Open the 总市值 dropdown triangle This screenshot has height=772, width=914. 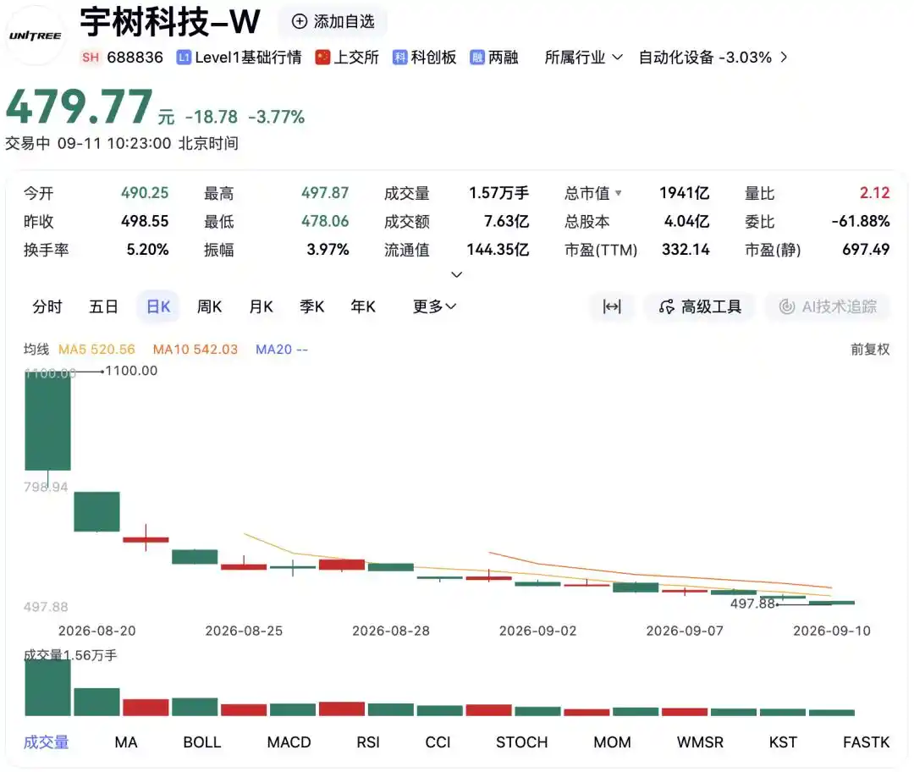tap(618, 193)
